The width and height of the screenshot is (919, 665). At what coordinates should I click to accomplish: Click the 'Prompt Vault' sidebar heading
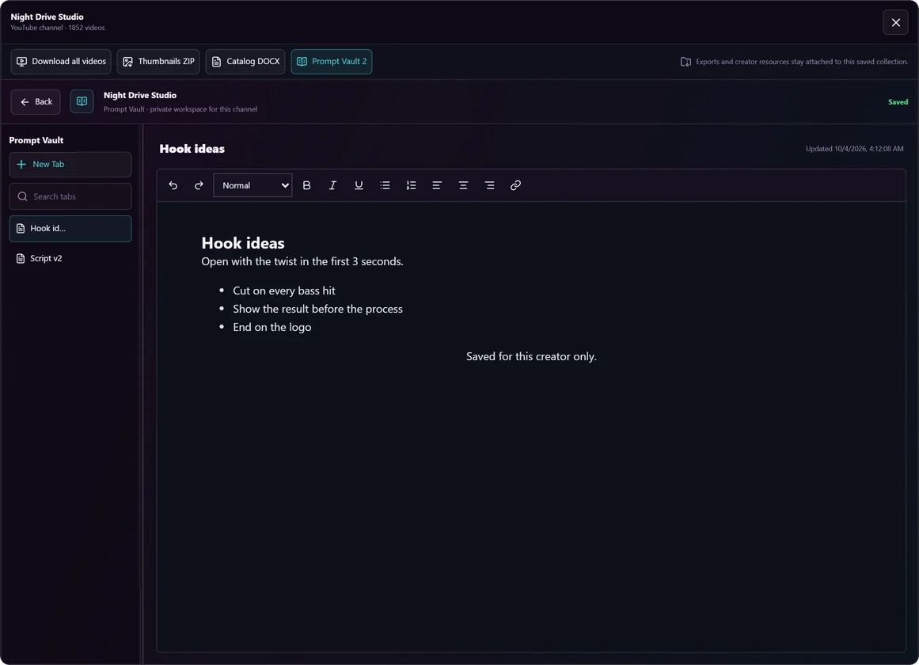(36, 141)
